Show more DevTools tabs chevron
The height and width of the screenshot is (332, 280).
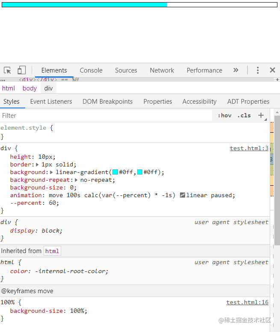236,70
